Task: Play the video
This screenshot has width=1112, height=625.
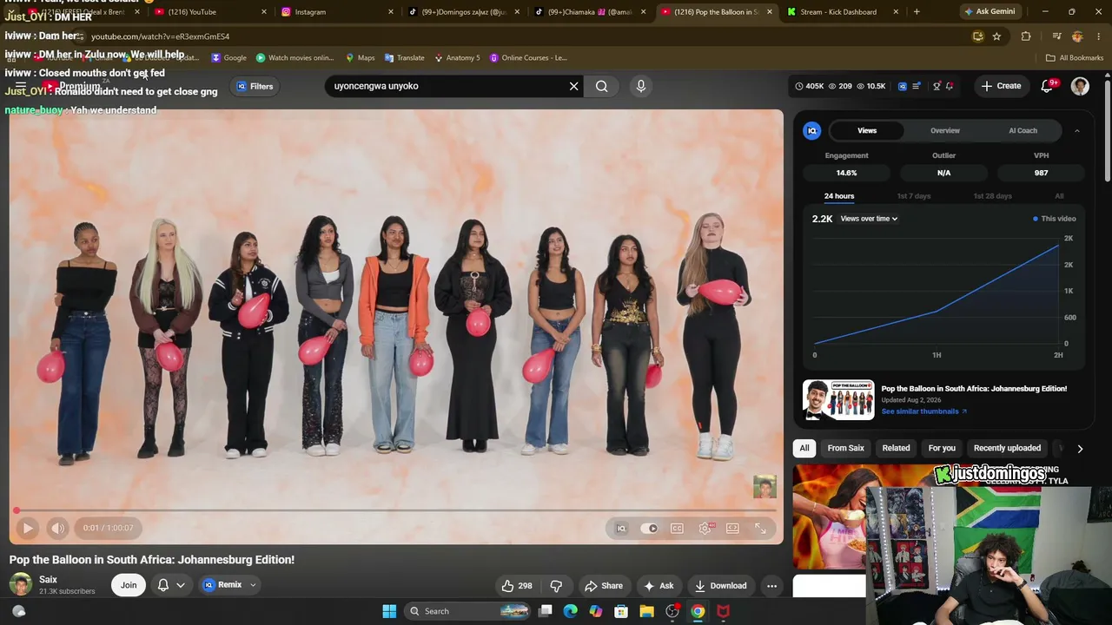Action: [27, 528]
